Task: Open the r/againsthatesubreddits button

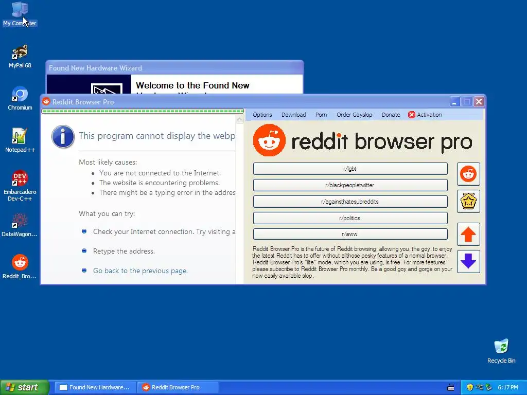Action: click(x=350, y=202)
